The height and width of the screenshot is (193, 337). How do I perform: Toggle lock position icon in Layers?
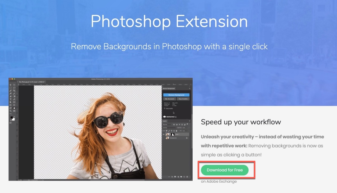(x=172, y=131)
